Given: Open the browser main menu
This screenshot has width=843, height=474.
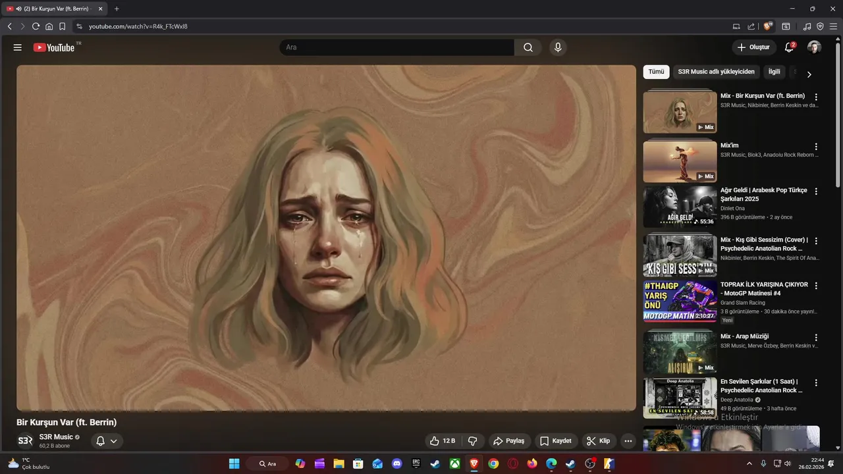Looking at the screenshot, I should coord(833,26).
